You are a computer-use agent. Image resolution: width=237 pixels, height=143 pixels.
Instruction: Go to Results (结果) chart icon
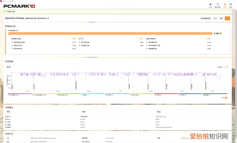[225, 5]
